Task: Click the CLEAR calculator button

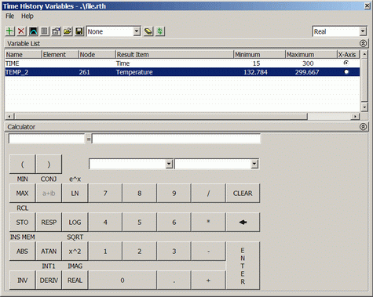Action: coord(243,193)
